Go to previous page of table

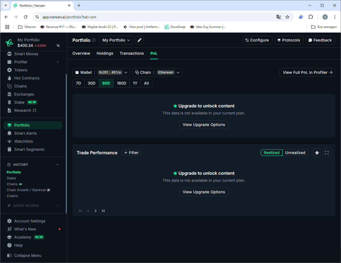[x=88, y=211]
